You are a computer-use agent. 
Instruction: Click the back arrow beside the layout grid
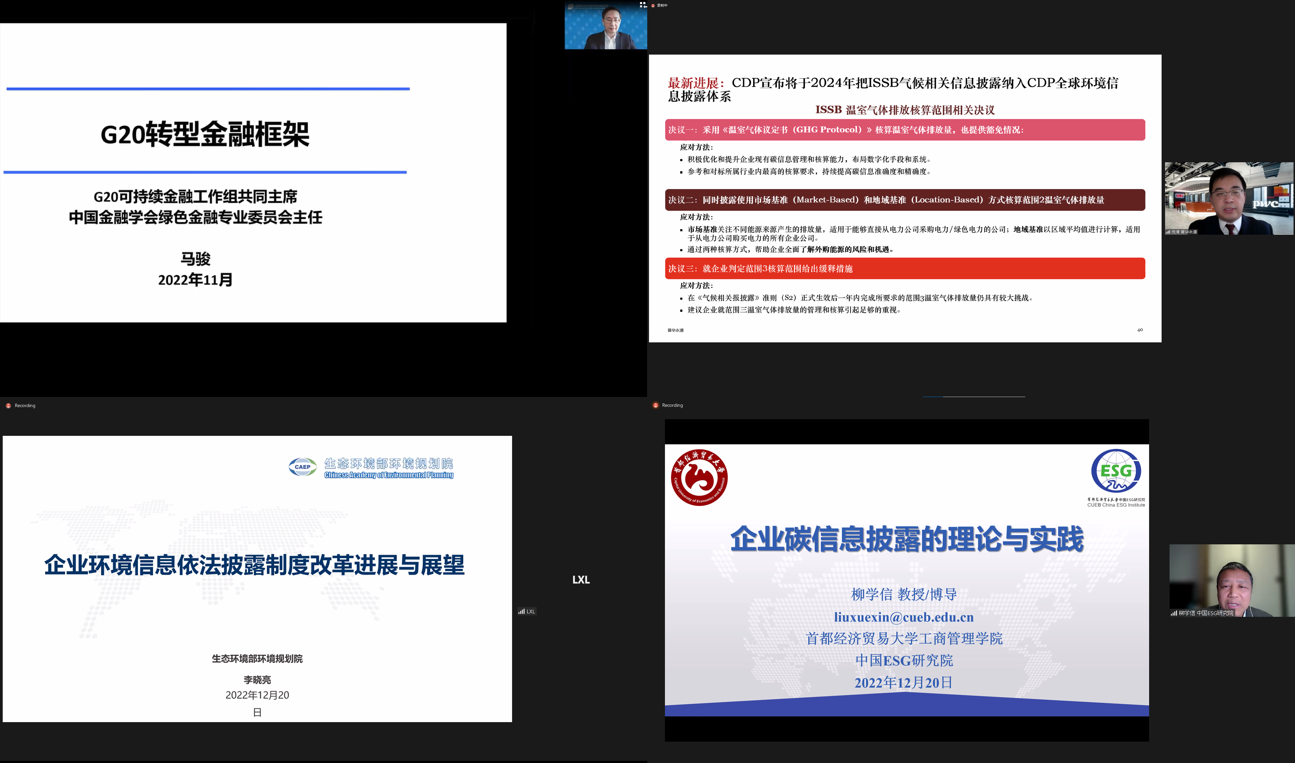tap(646, 7)
